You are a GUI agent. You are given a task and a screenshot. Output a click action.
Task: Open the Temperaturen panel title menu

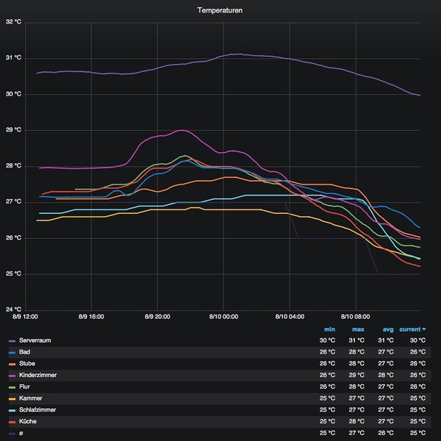[x=220, y=10]
